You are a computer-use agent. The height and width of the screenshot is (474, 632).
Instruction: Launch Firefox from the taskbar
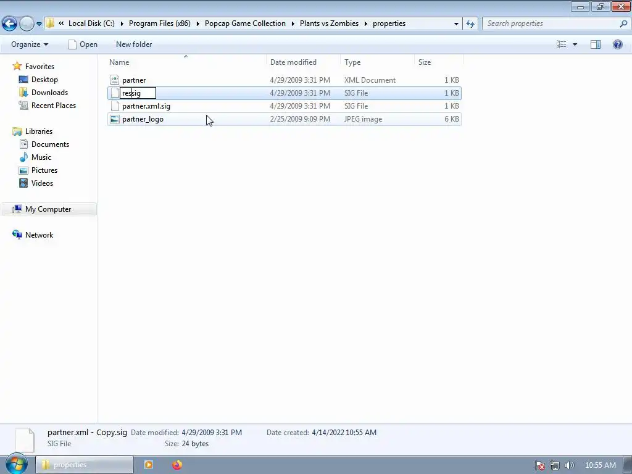[177, 465]
